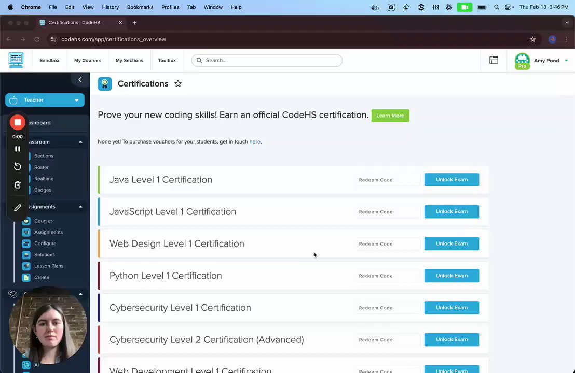Click the Assignments sidebar icon

(x=26, y=232)
